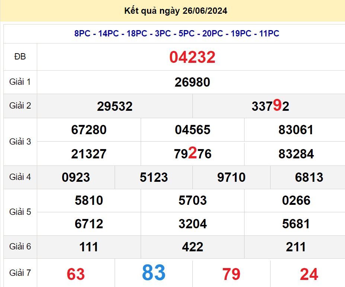Select Giải 2 number 29532

[115, 107]
